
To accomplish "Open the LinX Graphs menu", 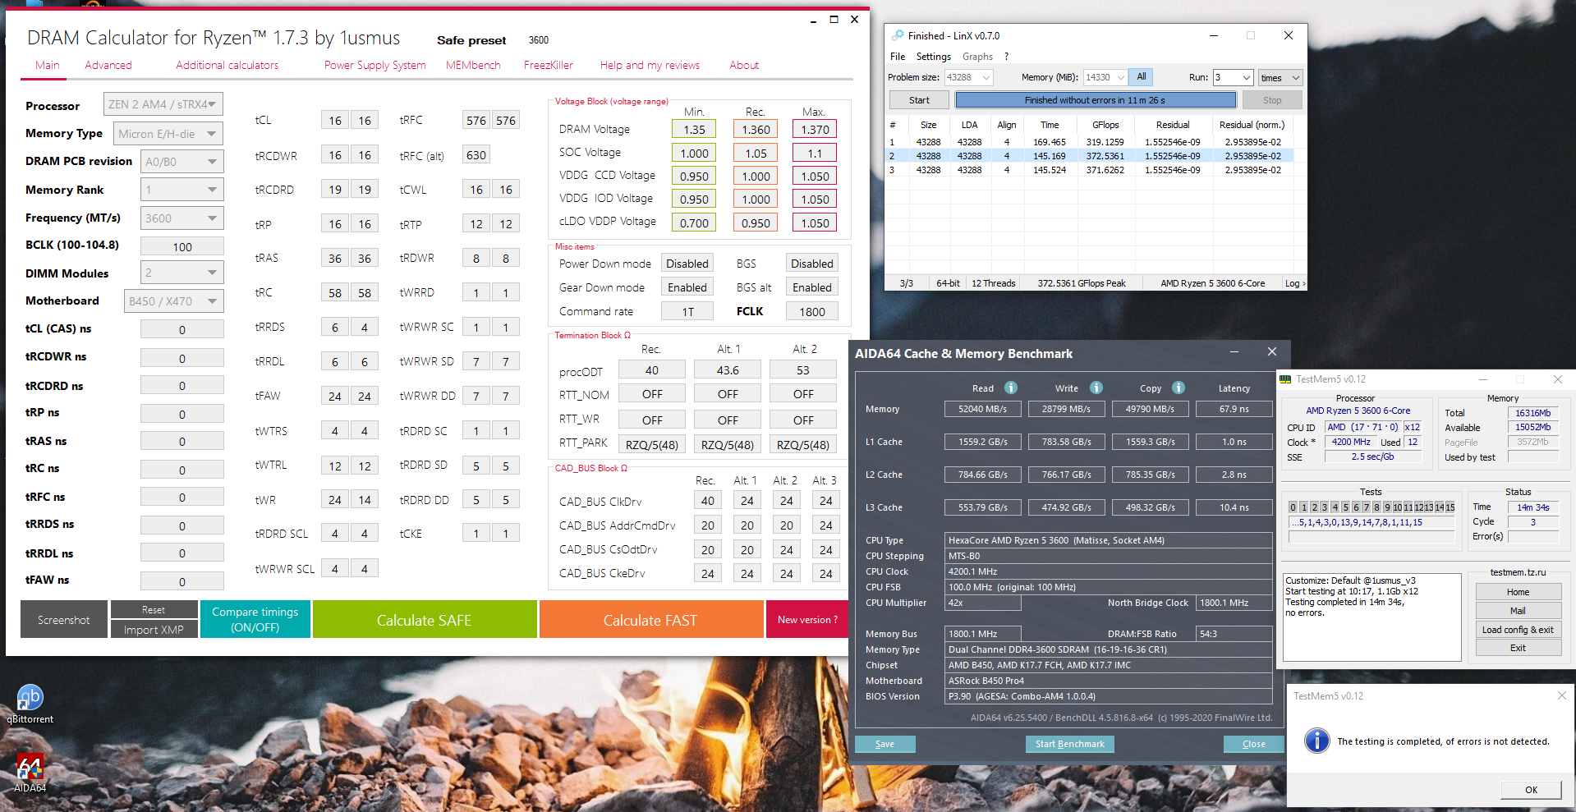I will (x=977, y=57).
